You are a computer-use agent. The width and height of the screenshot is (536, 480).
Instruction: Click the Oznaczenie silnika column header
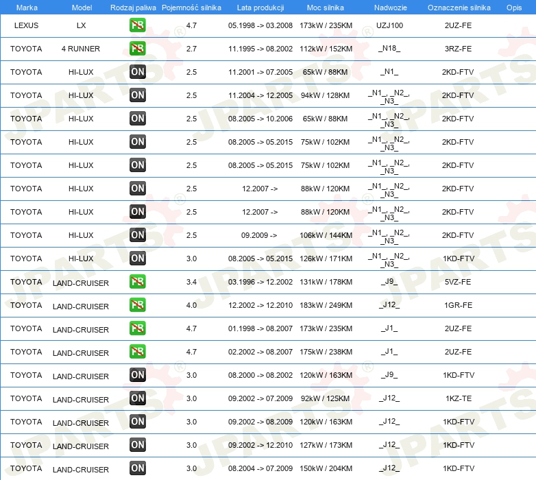click(458, 7)
